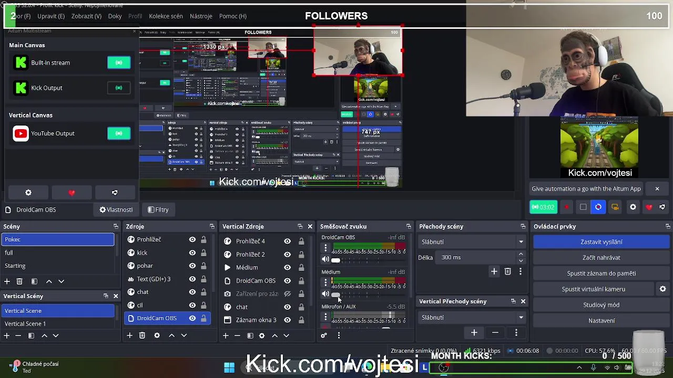Add a new source in Zdroje panel
This screenshot has width=673, height=378.
[129, 335]
